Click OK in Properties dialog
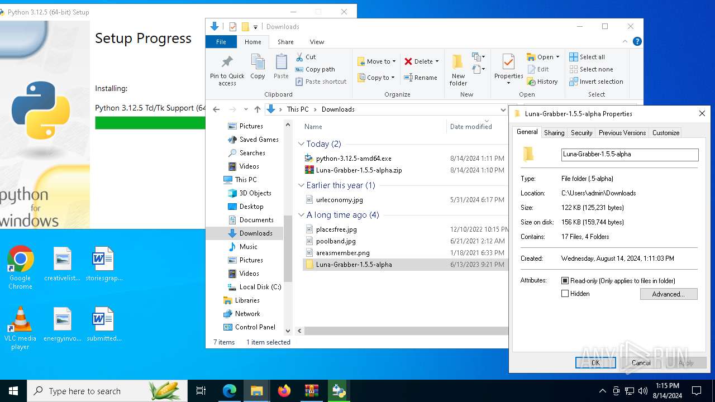This screenshot has width=715, height=402. tap(595, 363)
